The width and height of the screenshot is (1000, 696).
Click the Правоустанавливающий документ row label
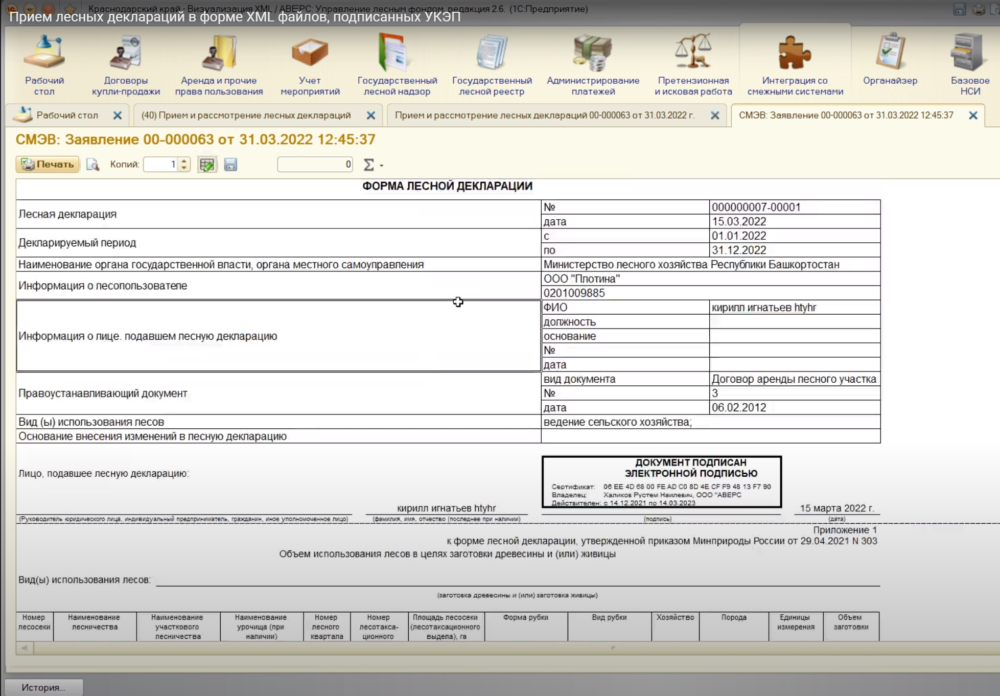(x=278, y=393)
